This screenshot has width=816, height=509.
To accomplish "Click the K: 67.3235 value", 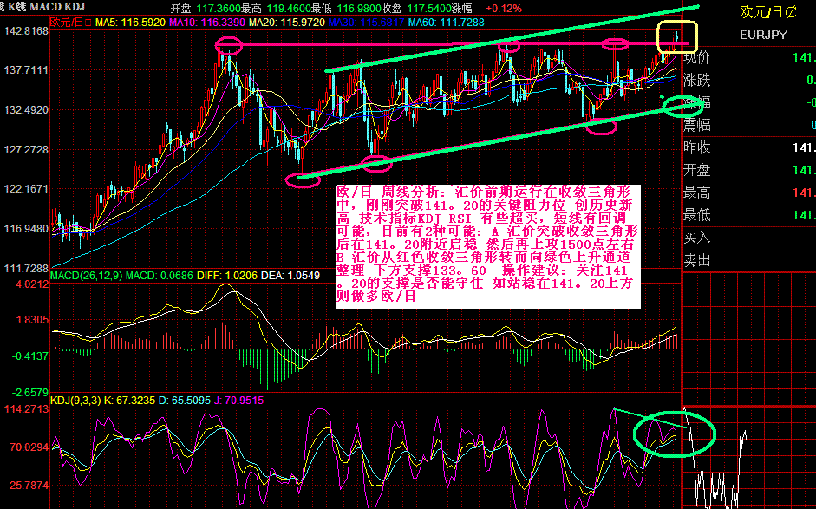I will click(129, 401).
